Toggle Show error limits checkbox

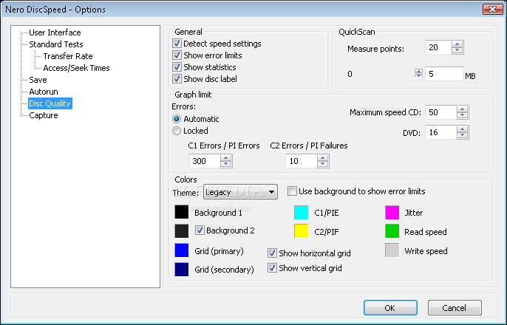177,55
